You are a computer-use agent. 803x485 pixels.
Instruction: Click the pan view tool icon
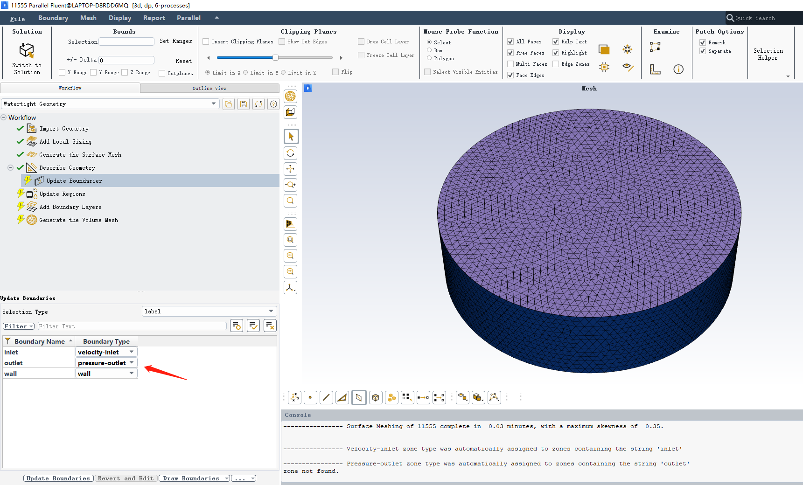pyautogui.click(x=291, y=169)
